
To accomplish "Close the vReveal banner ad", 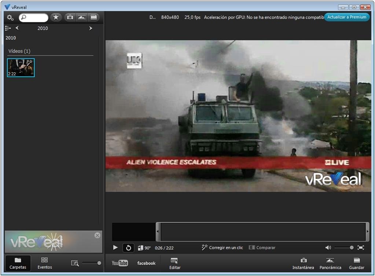I will [x=98, y=235].
